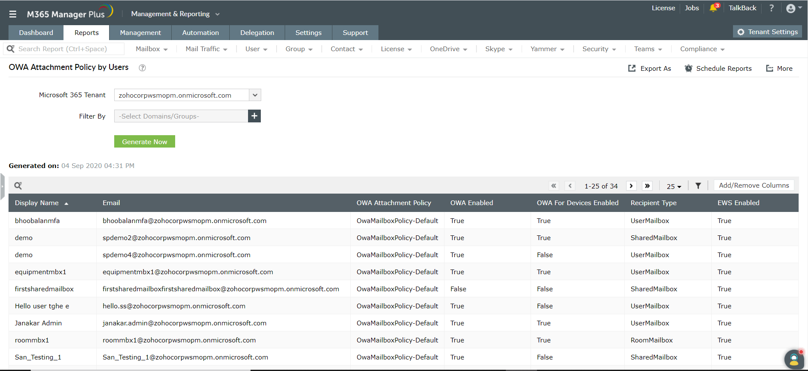The width and height of the screenshot is (808, 371).
Task: Click the help question mark in header
Action: [x=771, y=8]
